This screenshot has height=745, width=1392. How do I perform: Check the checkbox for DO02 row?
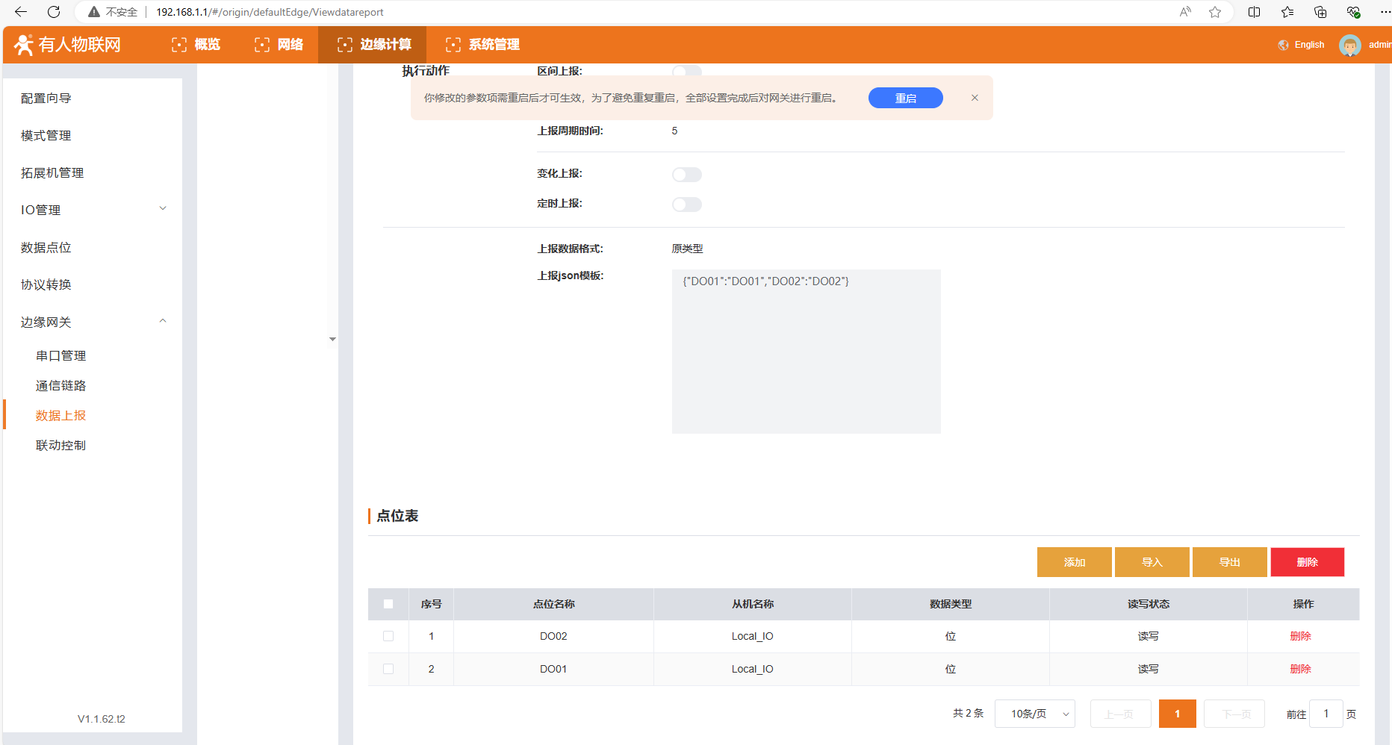coord(388,636)
